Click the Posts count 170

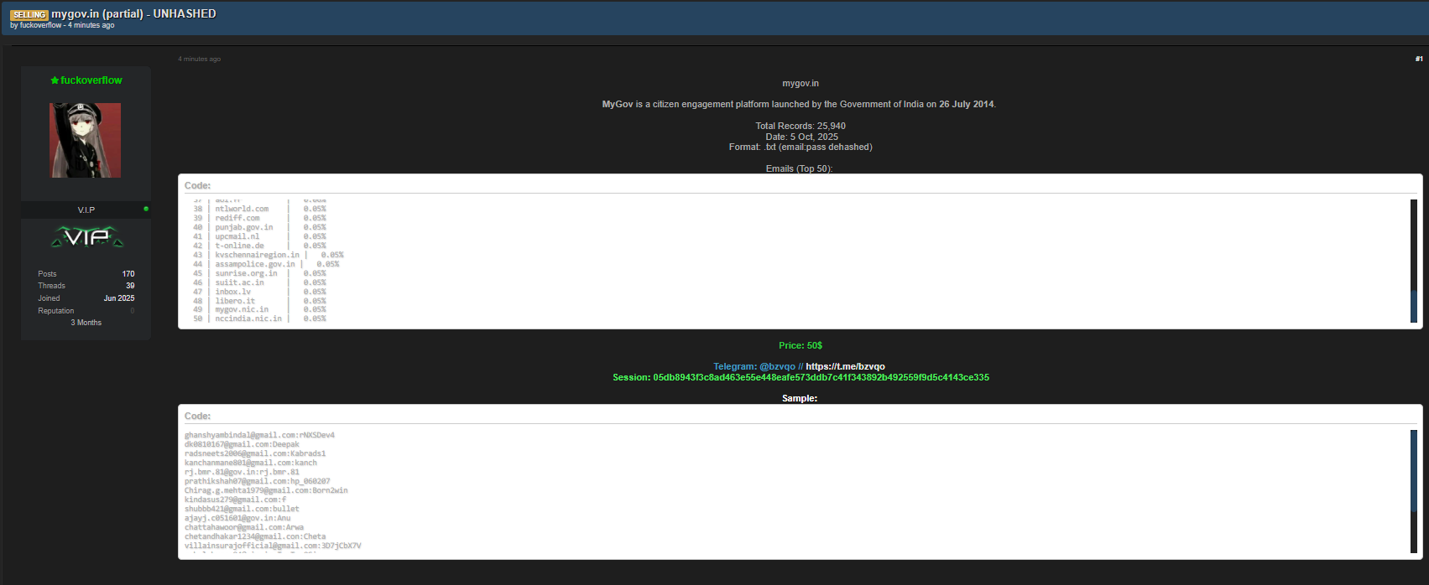128,274
